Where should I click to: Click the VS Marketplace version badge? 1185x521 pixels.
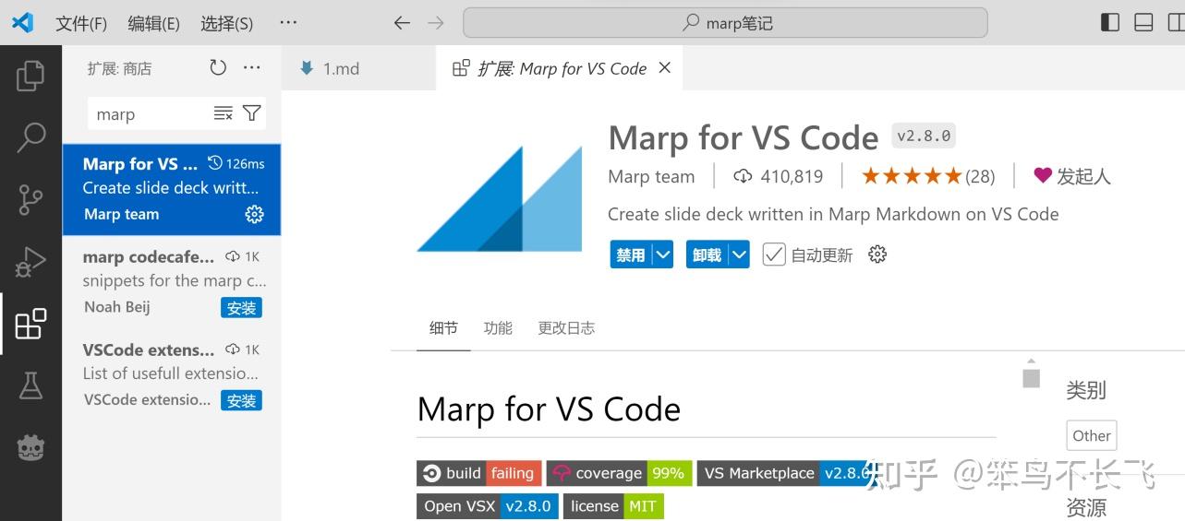click(x=786, y=473)
